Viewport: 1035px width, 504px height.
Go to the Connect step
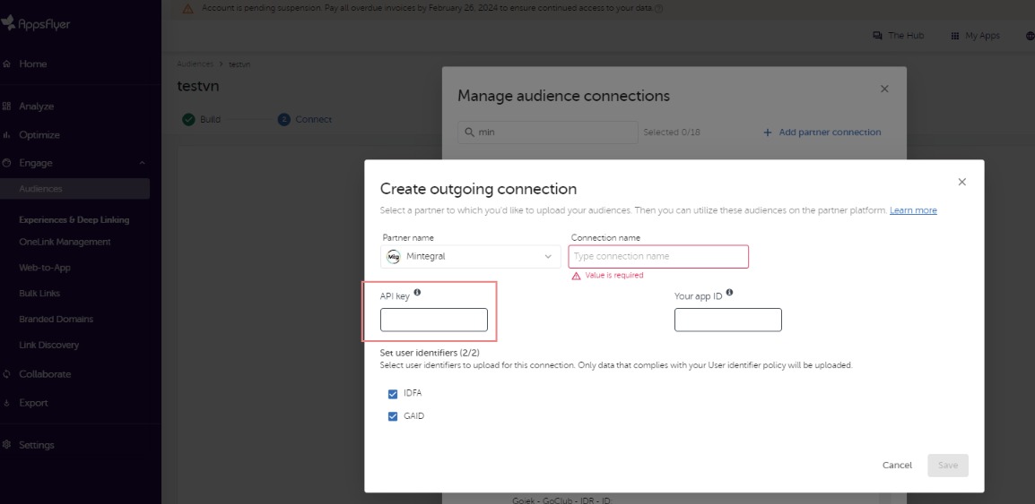pyautogui.click(x=305, y=119)
